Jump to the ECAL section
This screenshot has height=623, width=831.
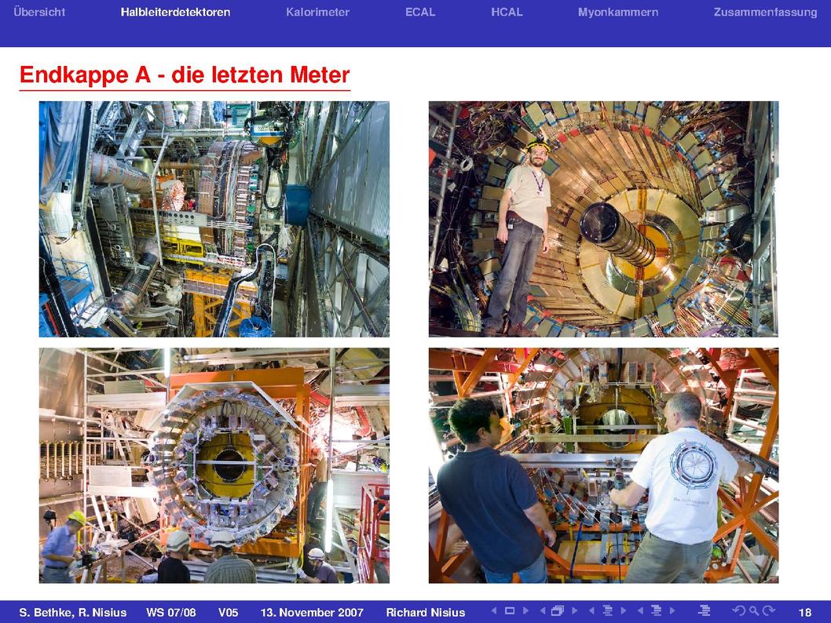(420, 12)
